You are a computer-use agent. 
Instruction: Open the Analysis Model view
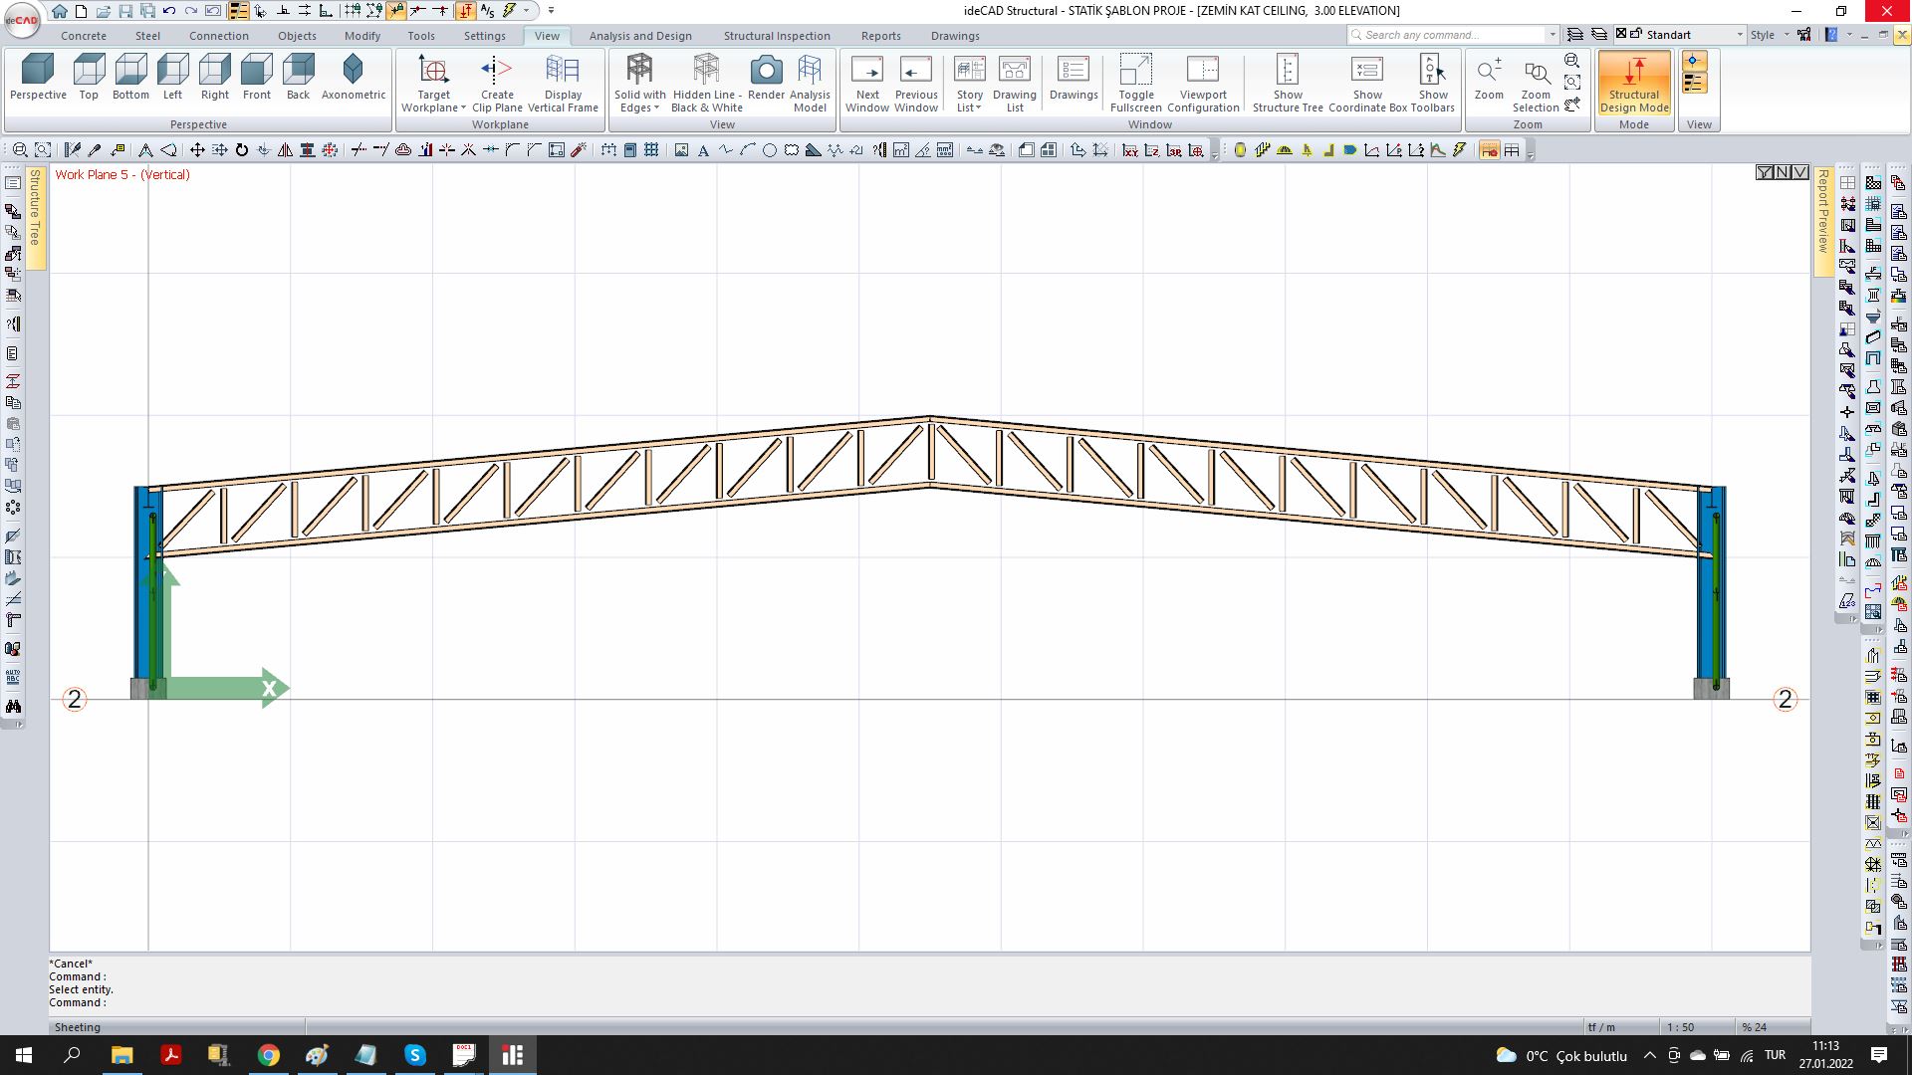click(x=809, y=83)
